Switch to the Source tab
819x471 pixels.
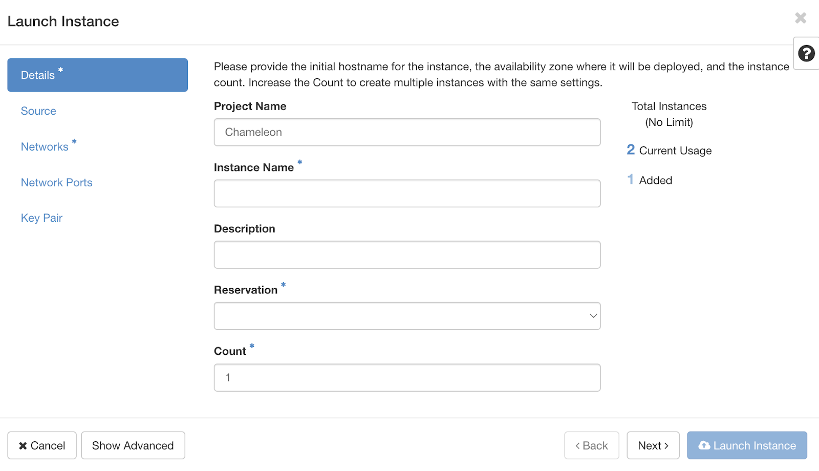tap(38, 111)
